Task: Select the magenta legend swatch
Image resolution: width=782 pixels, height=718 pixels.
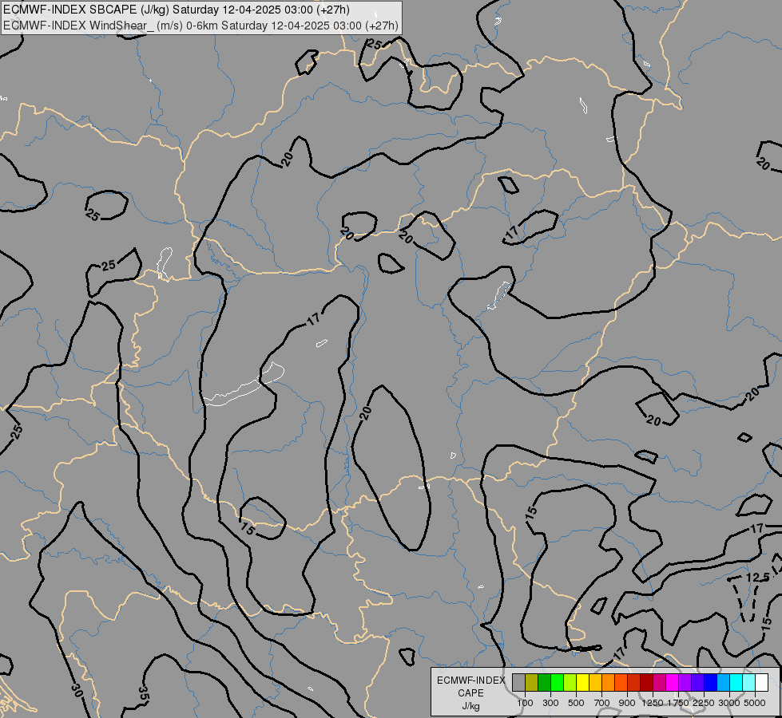Action: click(x=673, y=682)
